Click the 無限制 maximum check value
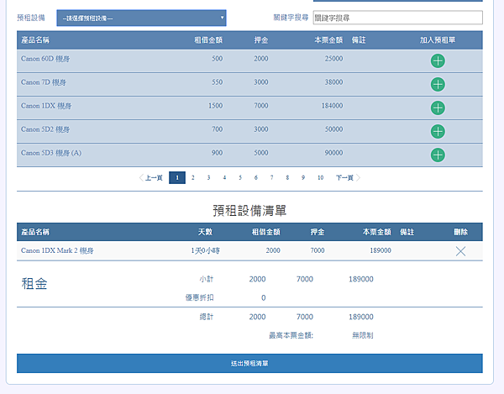This screenshot has width=504, height=394. coord(363,335)
